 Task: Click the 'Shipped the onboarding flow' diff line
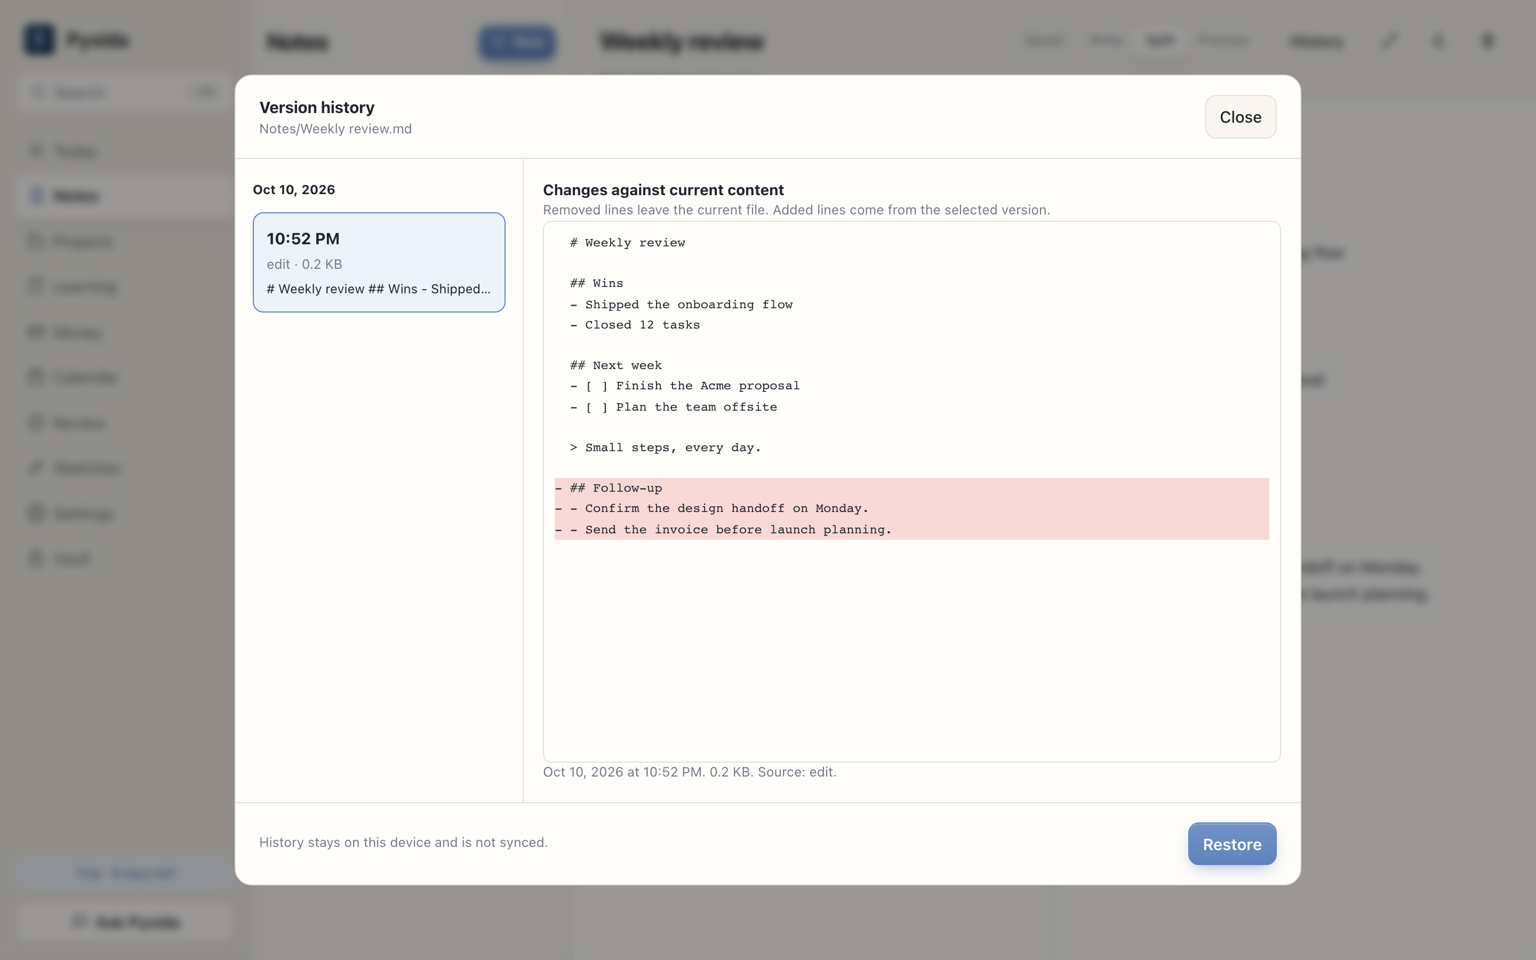tap(911, 304)
